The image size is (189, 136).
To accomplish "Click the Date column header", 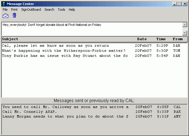I will point(142,39).
